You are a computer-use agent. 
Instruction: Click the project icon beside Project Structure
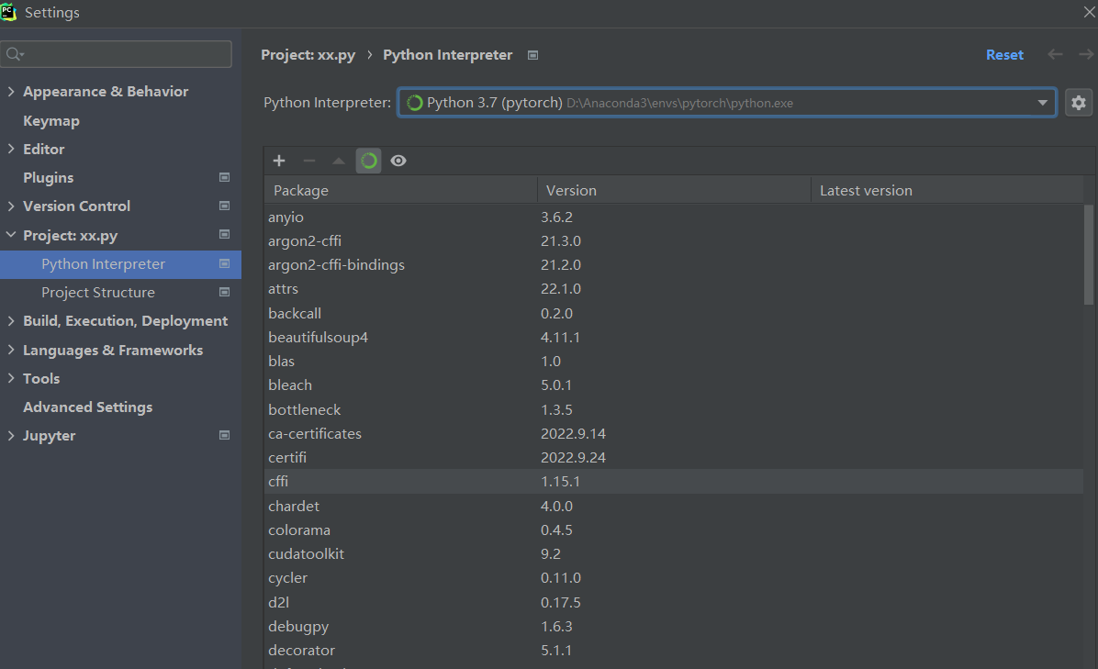pos(224,292)
